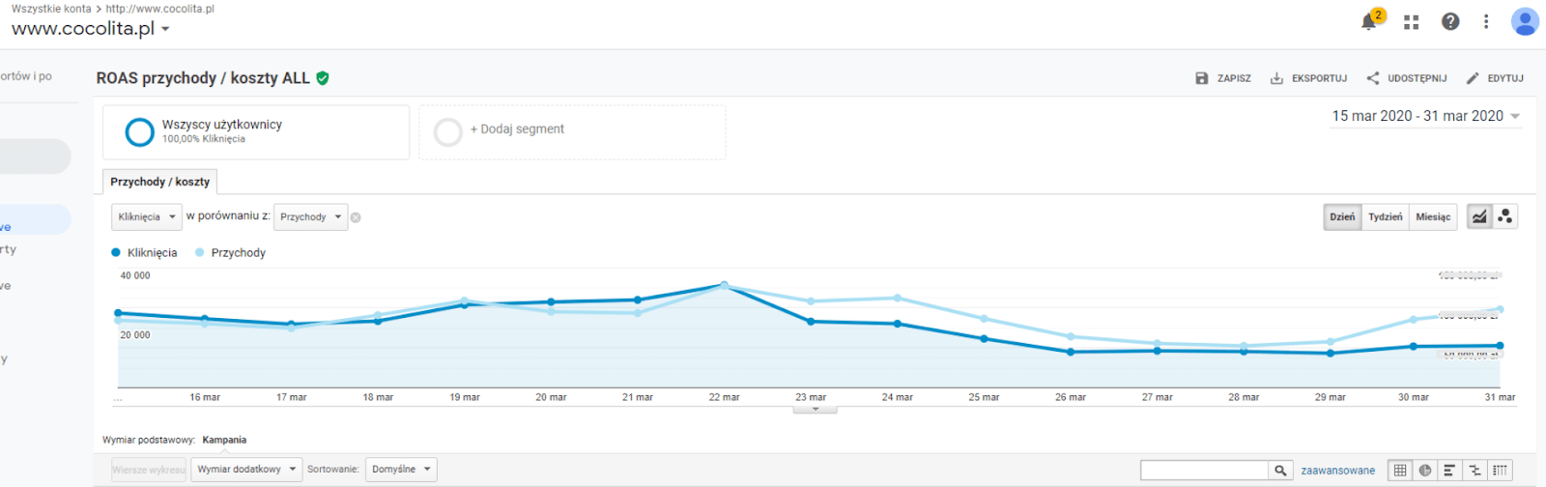
Task: Switch to the motion chart icon
Action: tap(1505, 216)
